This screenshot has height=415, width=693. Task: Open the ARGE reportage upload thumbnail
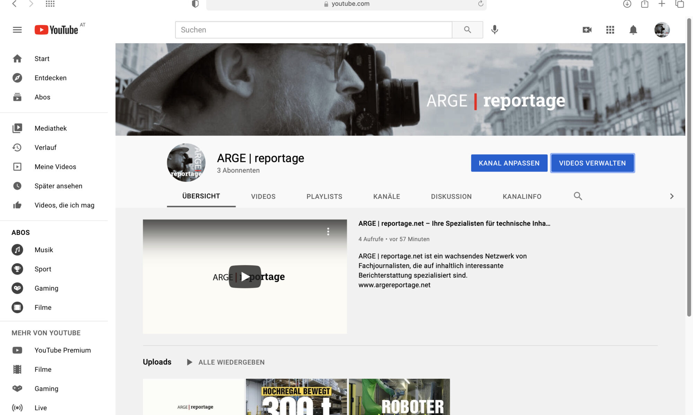click(193, 397)
